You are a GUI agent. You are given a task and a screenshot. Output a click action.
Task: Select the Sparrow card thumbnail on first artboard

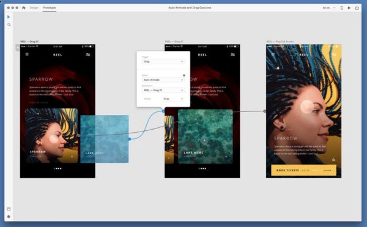51,135
